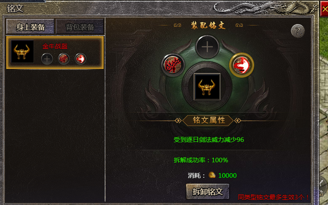Screen dimensions: 328x205
Task: Click the 受到逐日剑法威力减少96 attribute text
Action: point(209,139)
